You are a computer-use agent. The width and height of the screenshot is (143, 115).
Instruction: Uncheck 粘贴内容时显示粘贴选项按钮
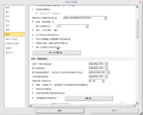pyautogui.click(x=33, y=93)
